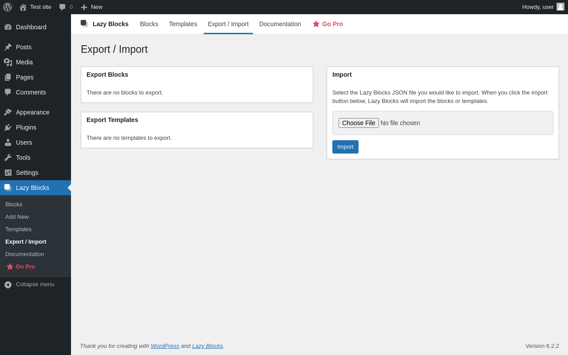Open the Media library icon
This screenshot has width=568, height=355.
(8, 62)
